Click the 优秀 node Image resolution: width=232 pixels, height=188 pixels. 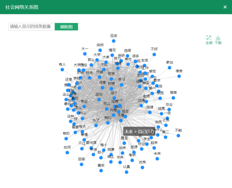(142, 167)
